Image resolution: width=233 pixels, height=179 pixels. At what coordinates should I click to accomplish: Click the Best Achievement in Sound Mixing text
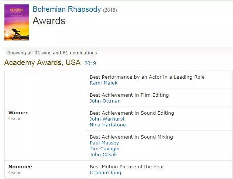[131, 137]
